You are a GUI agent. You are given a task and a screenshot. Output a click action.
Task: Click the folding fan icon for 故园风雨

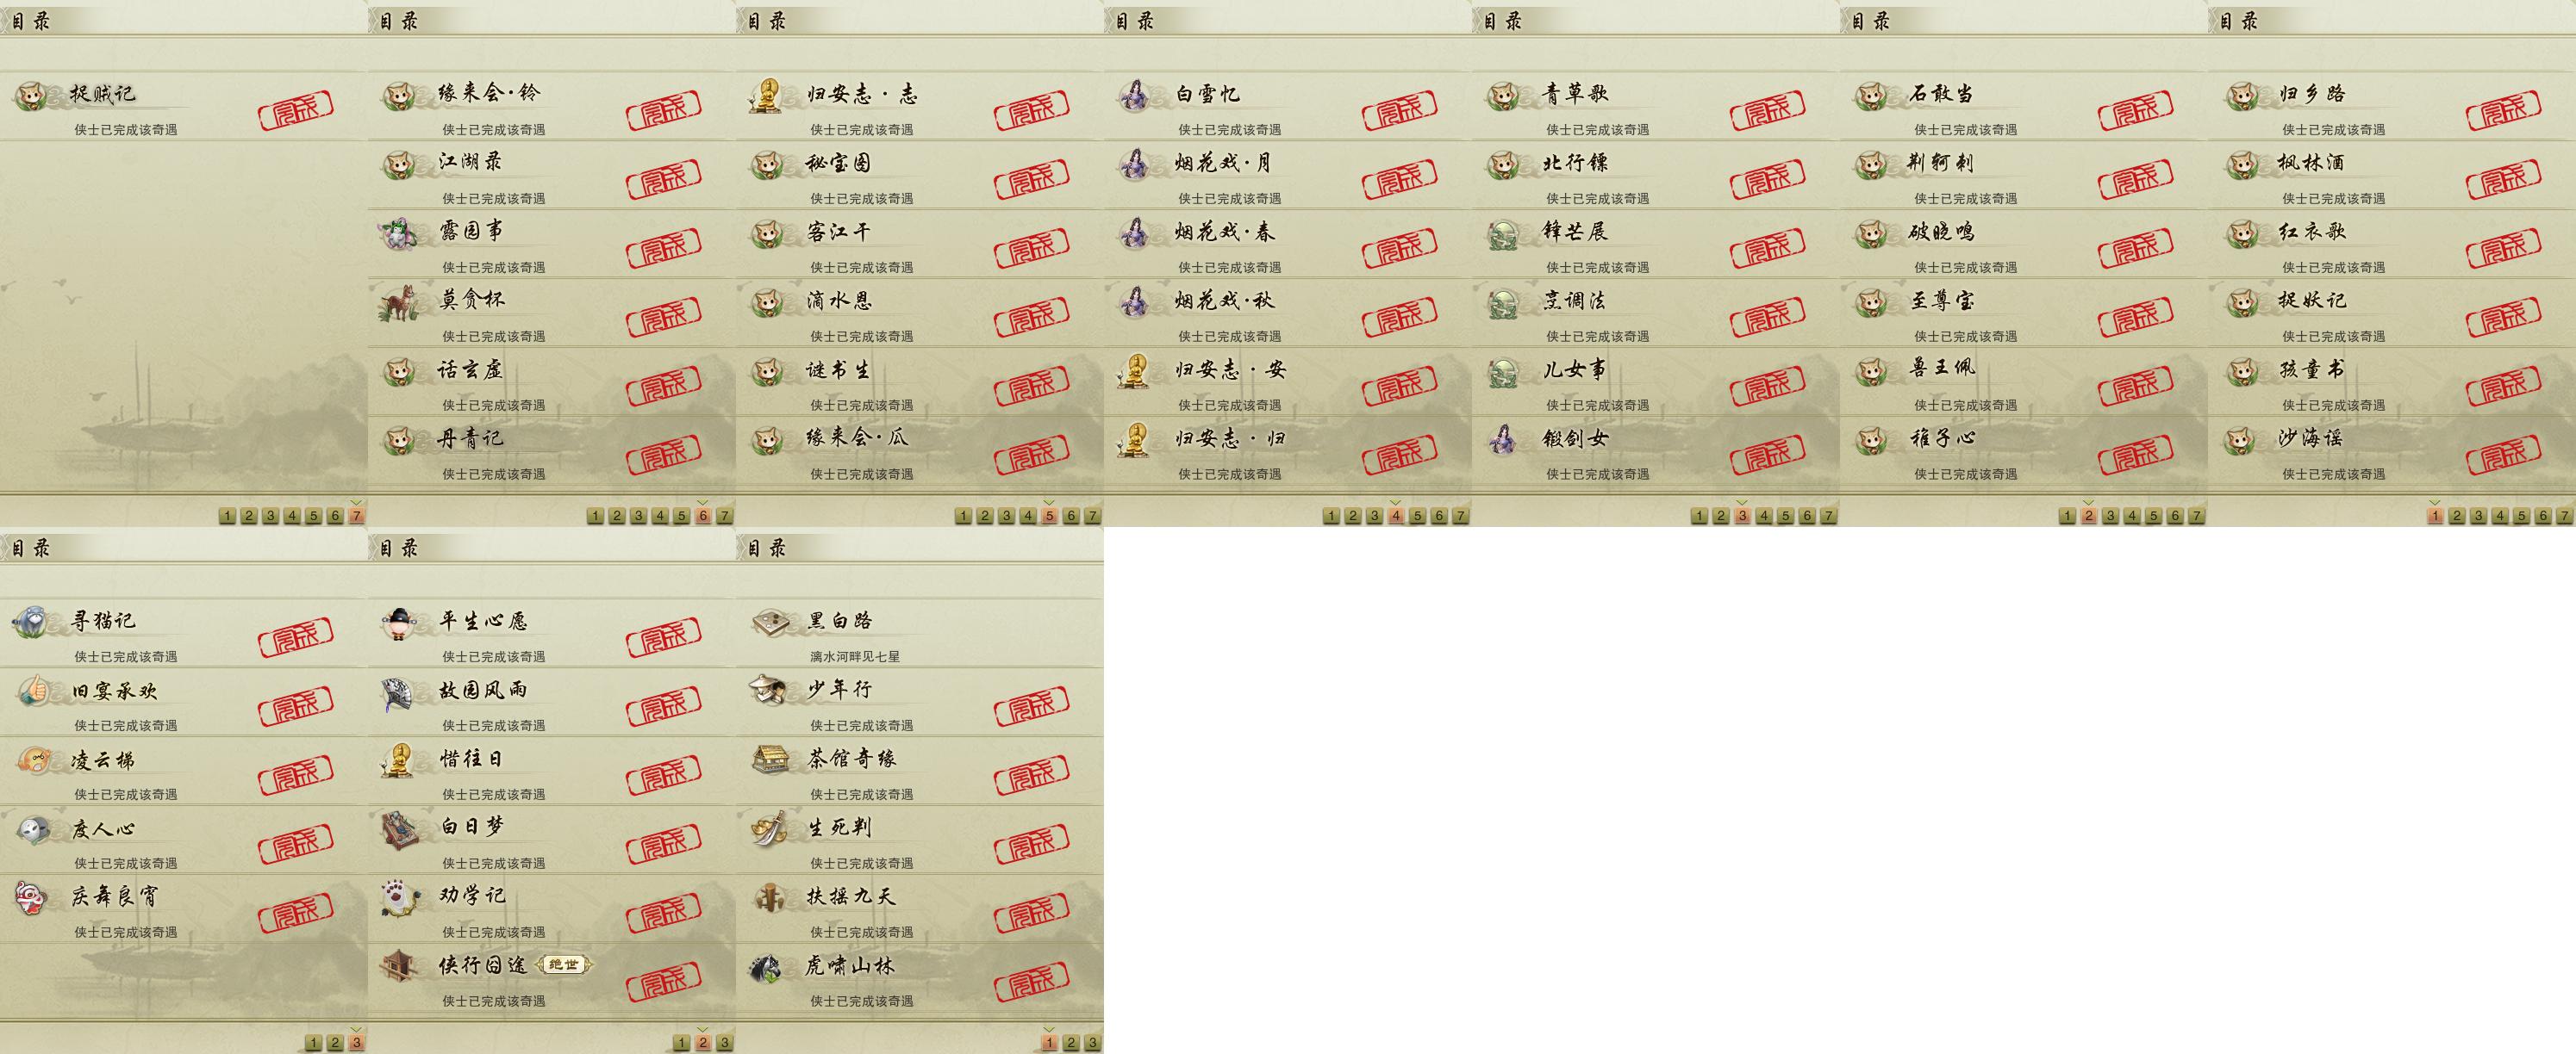[x=400, y=691]
